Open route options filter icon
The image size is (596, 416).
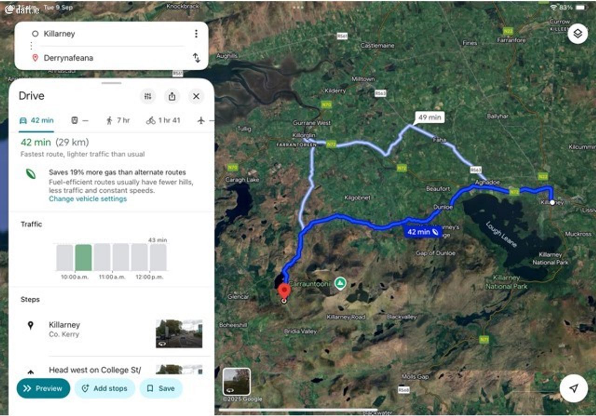[x=148, y=96]
